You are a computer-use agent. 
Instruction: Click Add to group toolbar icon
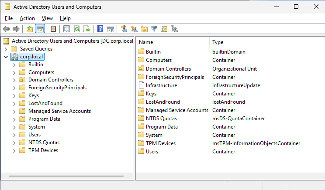(174, 29)
